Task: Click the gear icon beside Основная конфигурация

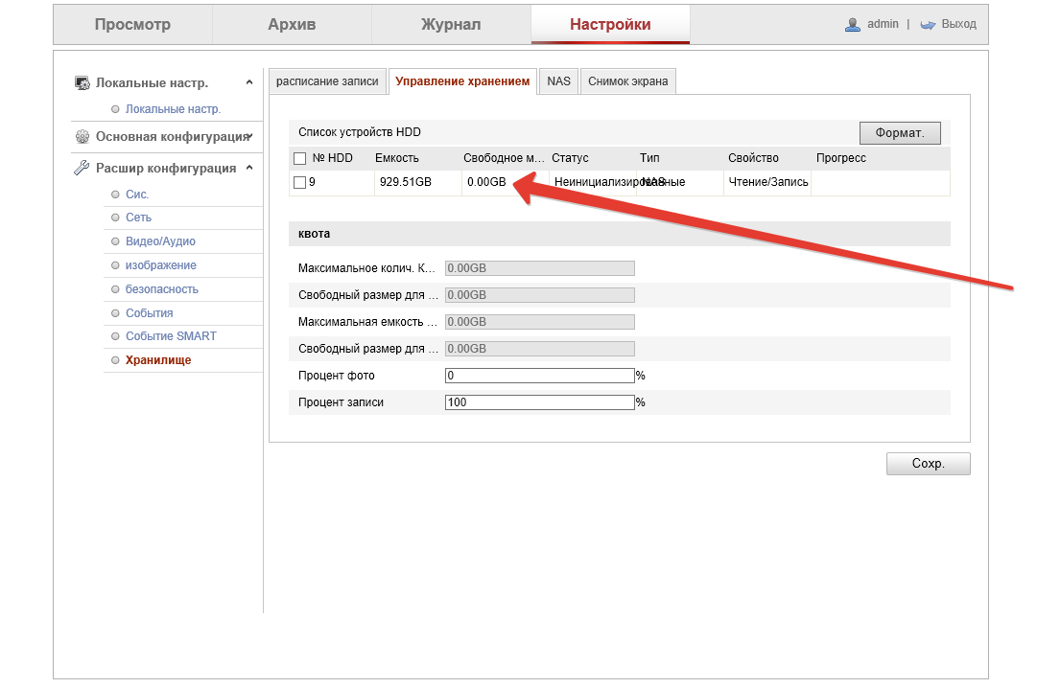Action: [83, 137]
